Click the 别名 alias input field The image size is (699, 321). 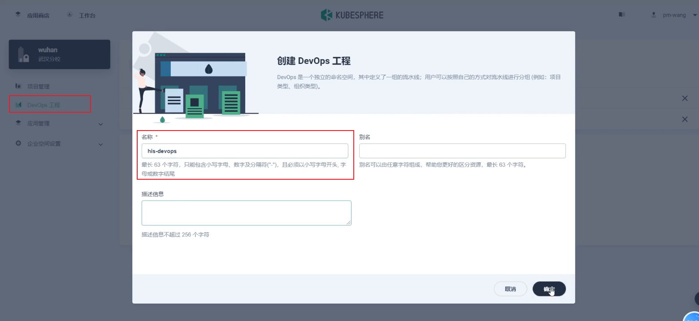[462, 151]
